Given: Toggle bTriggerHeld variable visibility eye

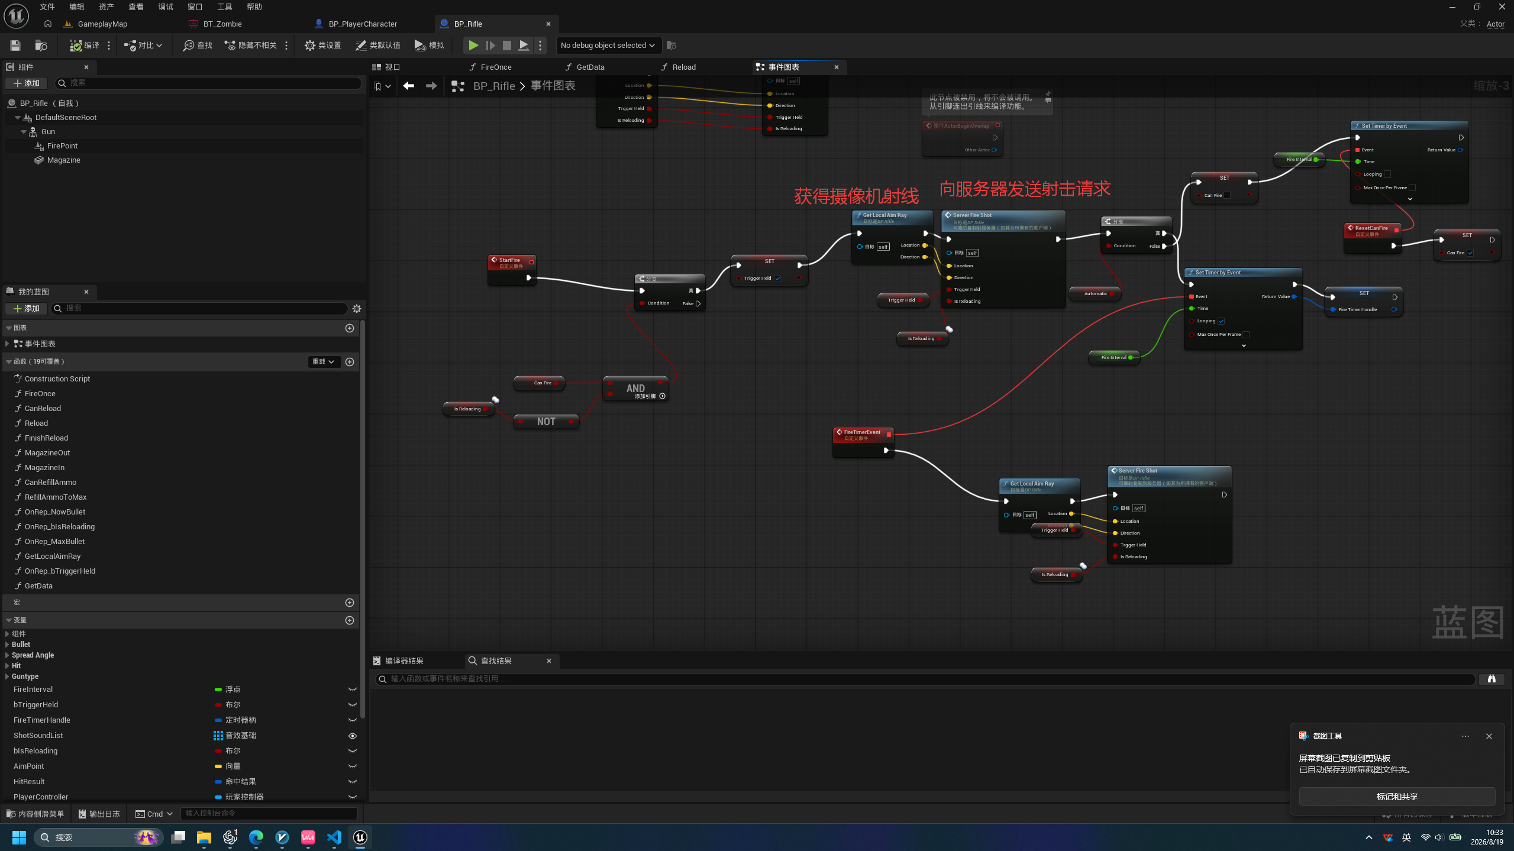Looking at the screenshot, I should [x=353, y=705].
